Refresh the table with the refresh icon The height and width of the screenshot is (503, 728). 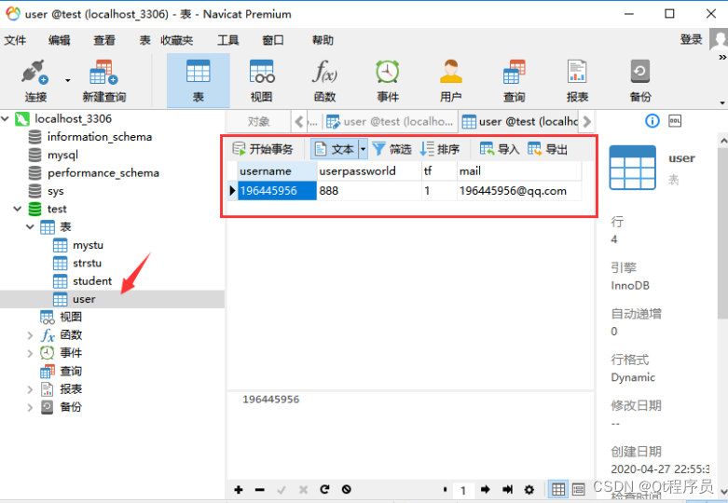click(324, 490)
